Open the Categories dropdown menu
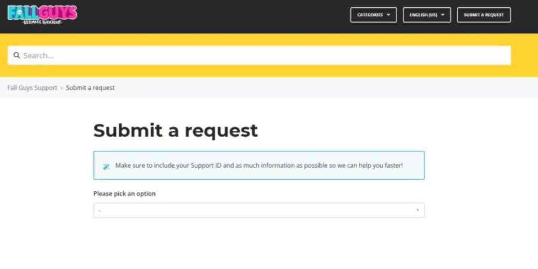Image resolution: width=538 pixels, height=269 pixels. click(373, 15)
